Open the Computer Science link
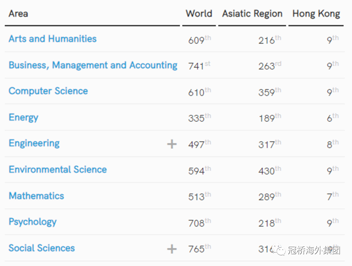352x266 pixels. 48,91
